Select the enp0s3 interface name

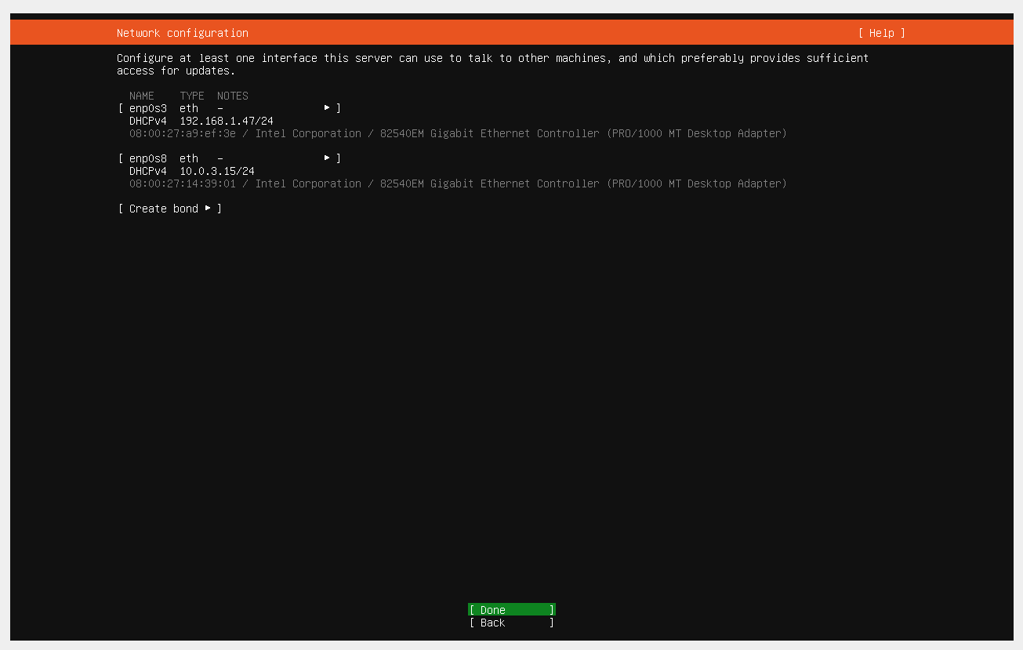click(148, 108)
